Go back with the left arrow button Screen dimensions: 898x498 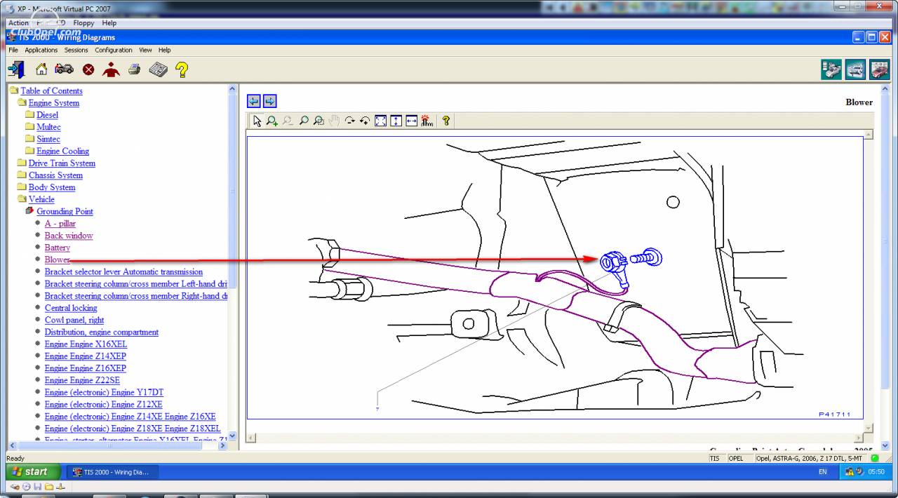(254, 101)
